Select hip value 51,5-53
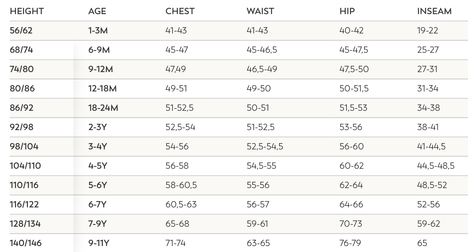This screenshot has width=468, height=252. coord(353,108)
